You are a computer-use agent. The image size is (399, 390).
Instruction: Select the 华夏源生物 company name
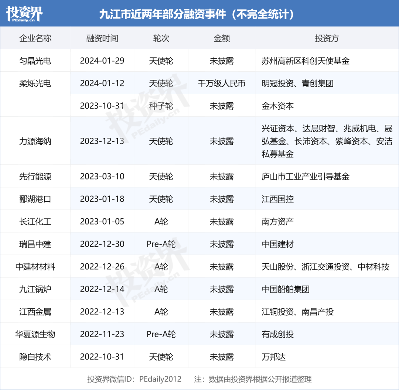pos(35,334)
